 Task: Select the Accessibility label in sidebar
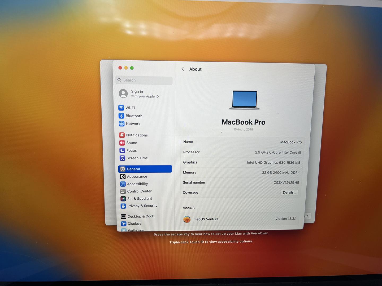(137, 184)
